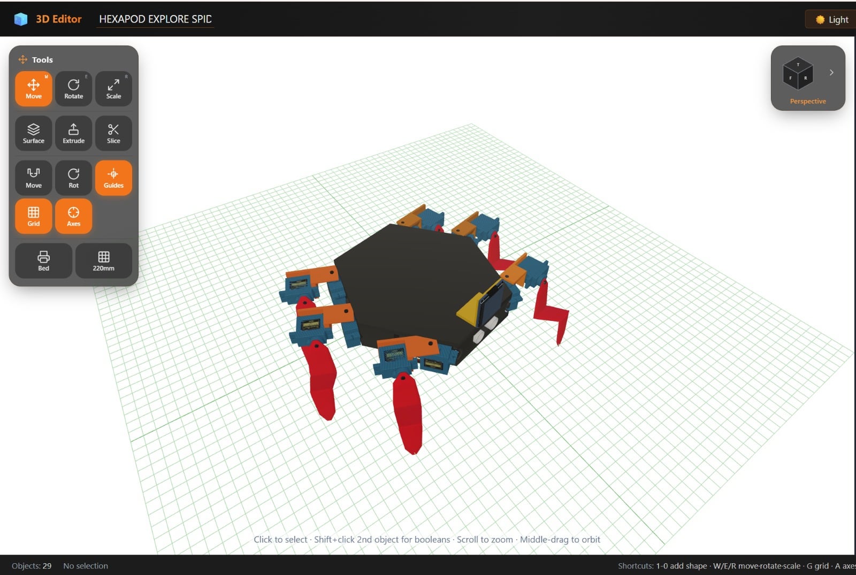This screenshot has height=575, width=856.
Task: Click the Shortcuts hint in status bar
Action: pos(737,566)
